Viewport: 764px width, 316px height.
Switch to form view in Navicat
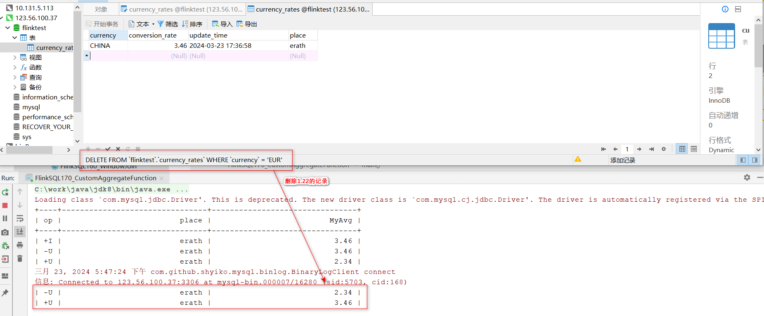(694, 149)
